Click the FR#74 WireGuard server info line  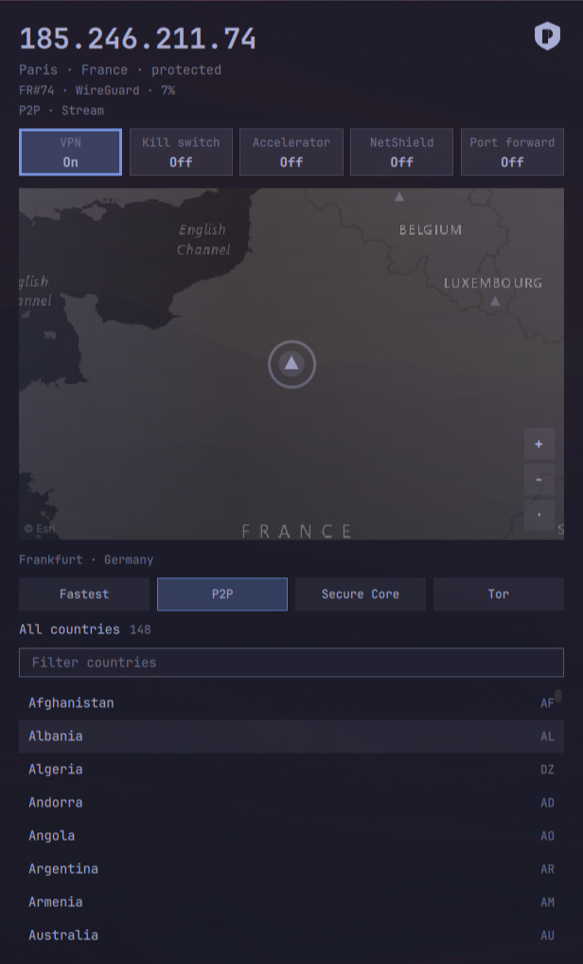pos(97,90)
